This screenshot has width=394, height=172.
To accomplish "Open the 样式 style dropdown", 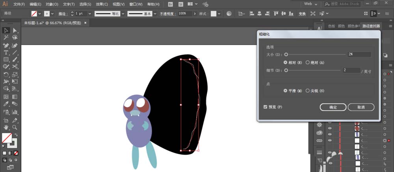I will (x=219, y=13).
